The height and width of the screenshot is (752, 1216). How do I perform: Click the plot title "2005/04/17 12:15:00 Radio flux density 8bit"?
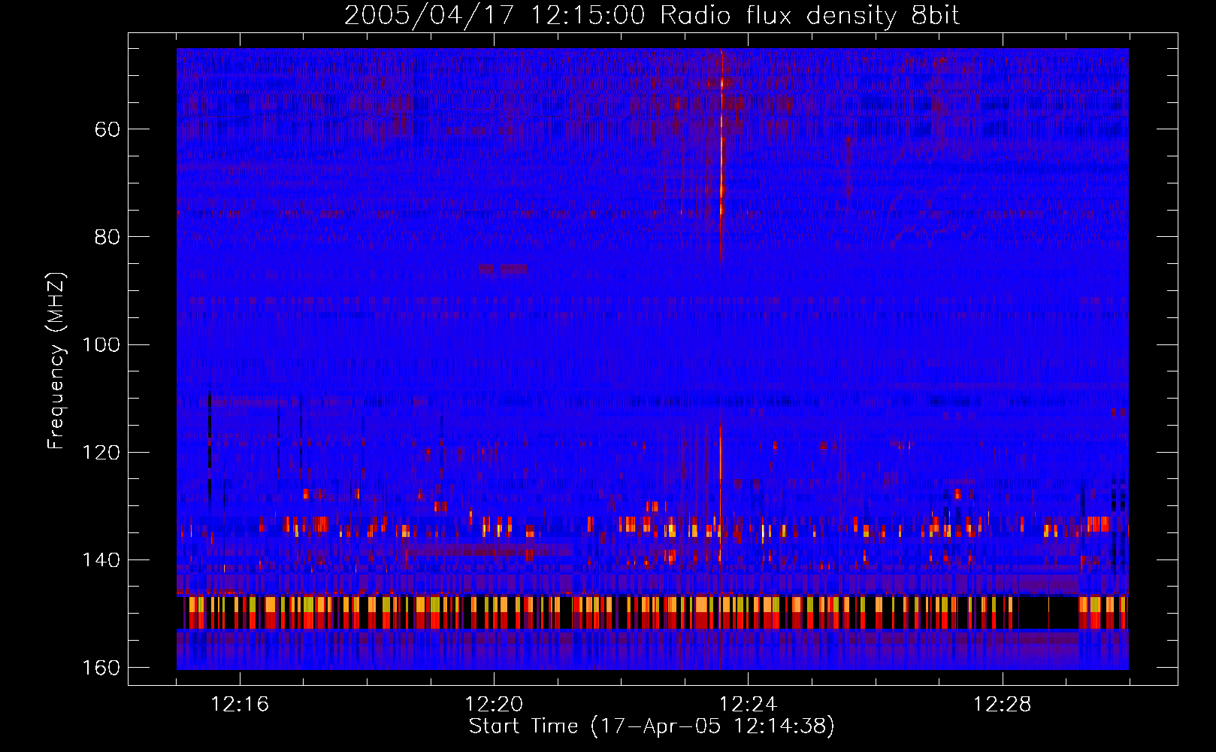[x=652, y=16]
